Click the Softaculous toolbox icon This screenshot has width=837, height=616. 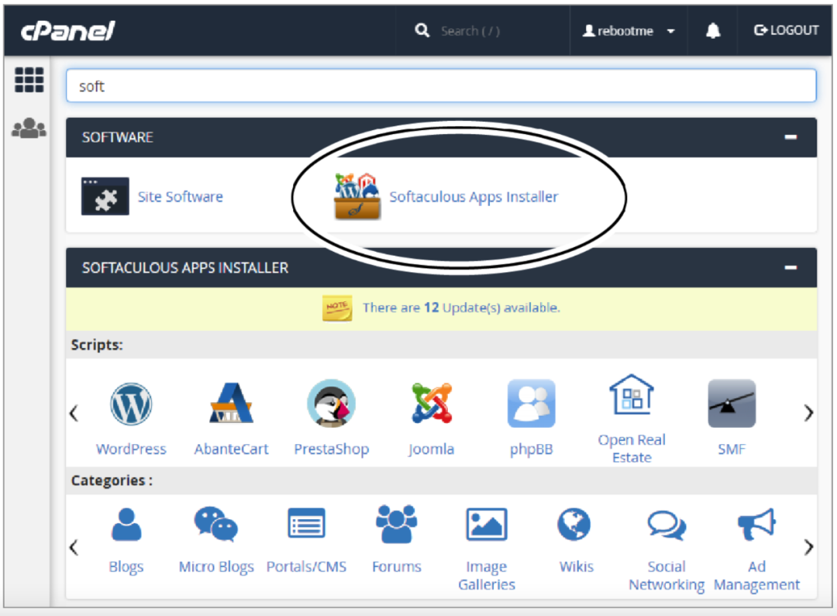[357, 196]
